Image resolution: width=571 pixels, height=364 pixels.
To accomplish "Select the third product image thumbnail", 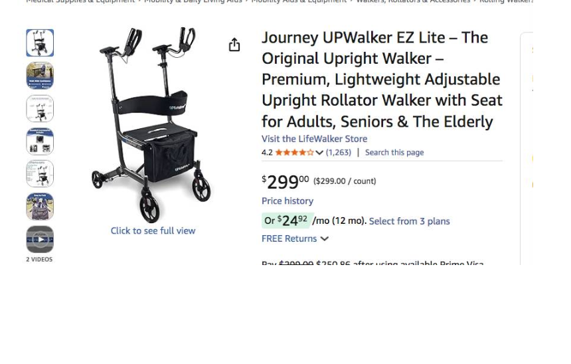I will pyautogui.click(x=40, y=108).
